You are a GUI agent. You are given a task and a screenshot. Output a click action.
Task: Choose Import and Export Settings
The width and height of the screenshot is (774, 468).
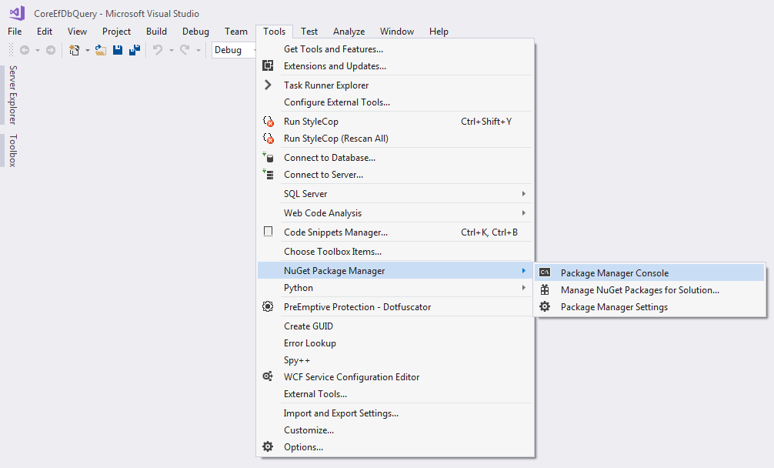pyautogui.click(x=341, y=413)
